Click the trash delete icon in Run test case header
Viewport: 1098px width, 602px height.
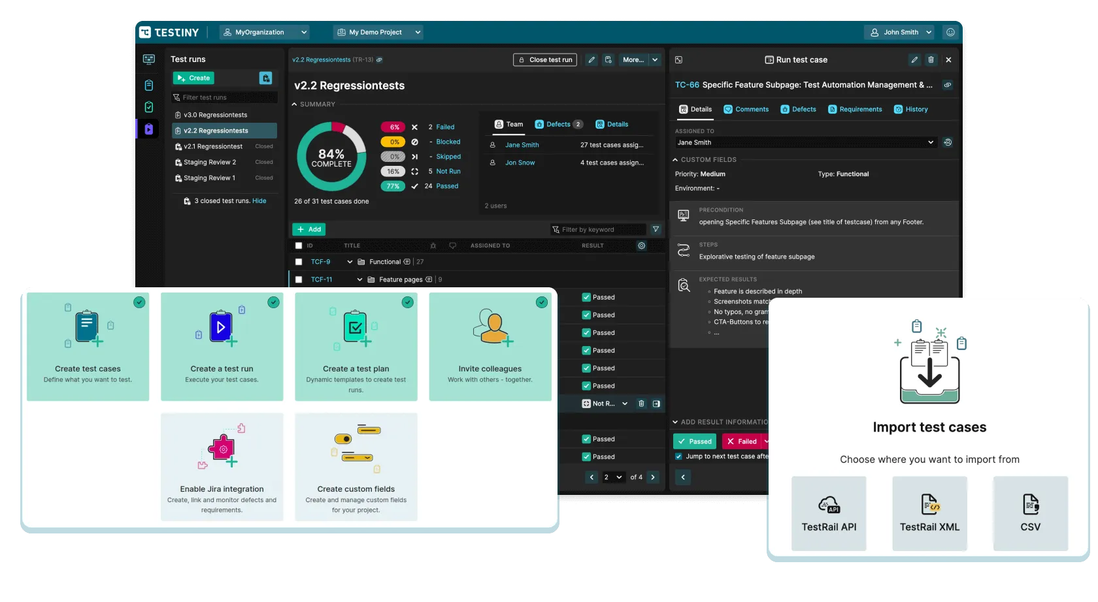931,59
